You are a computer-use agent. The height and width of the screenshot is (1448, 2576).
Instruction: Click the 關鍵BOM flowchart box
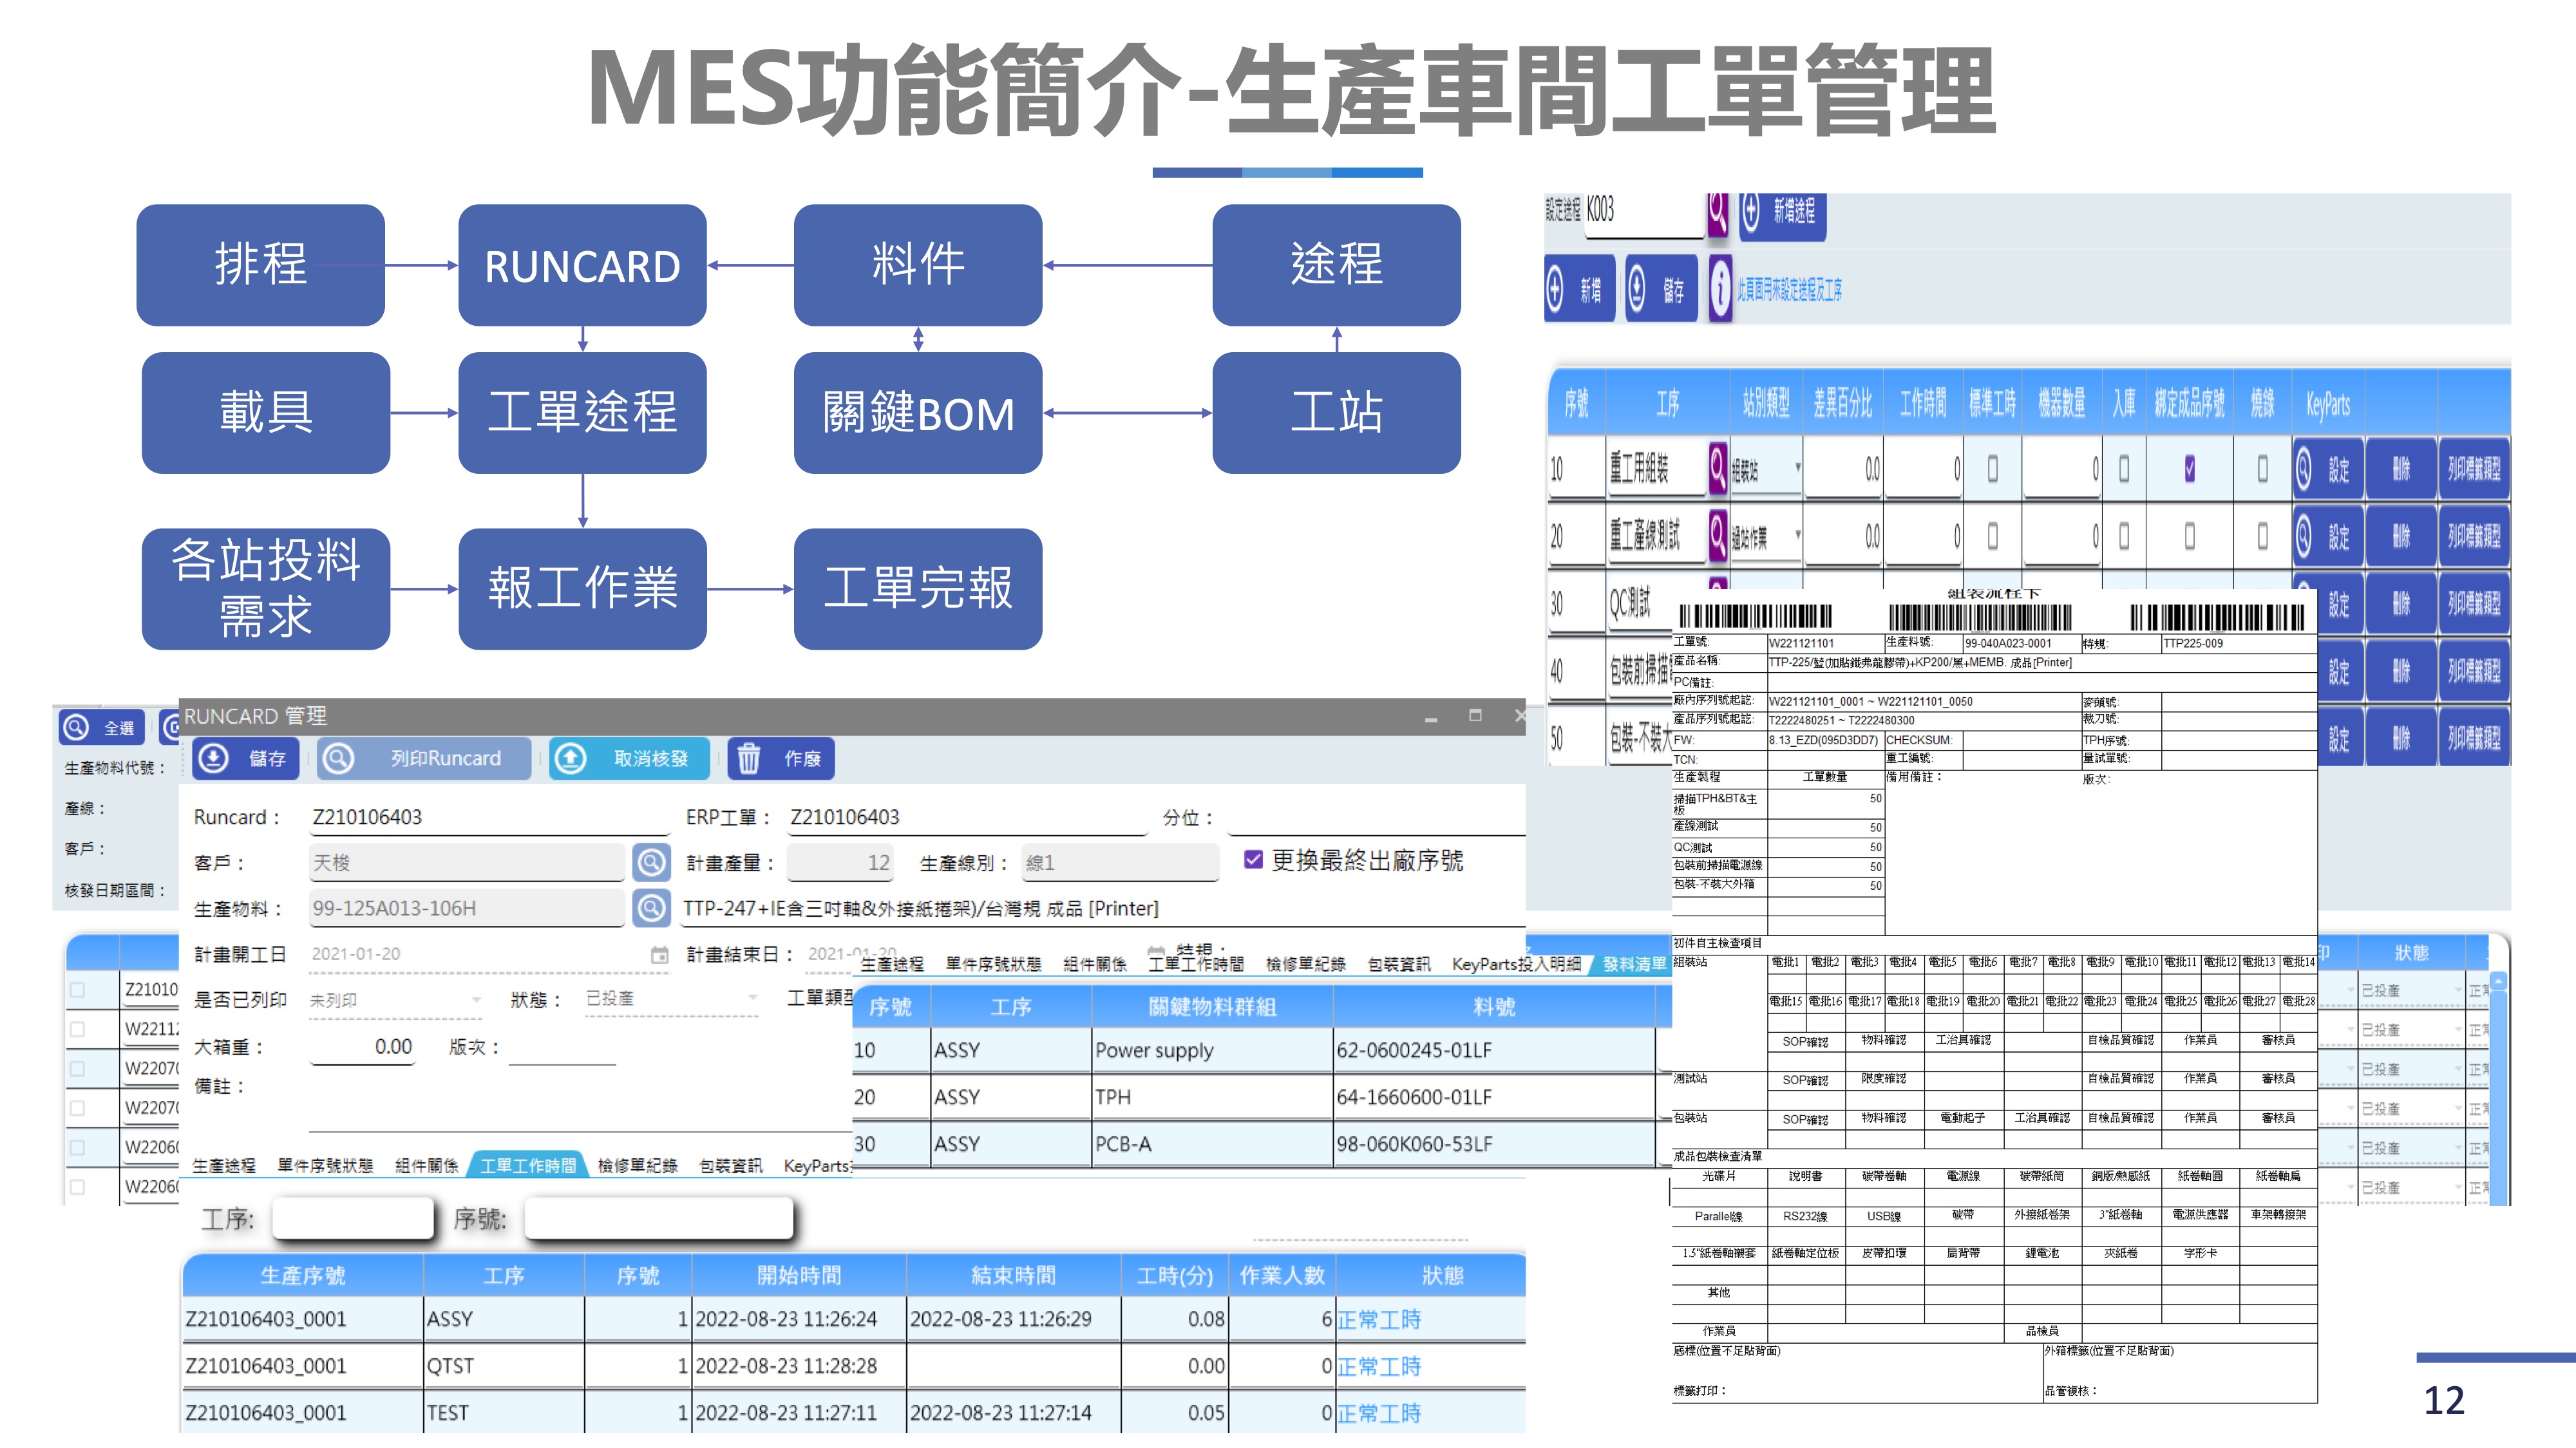pyautogui.click(x=918, y=413)
